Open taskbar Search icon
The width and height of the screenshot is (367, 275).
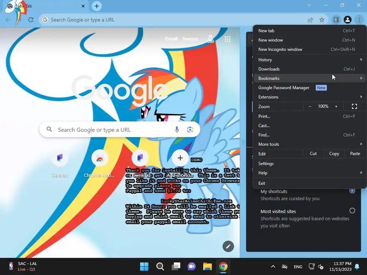point(160,266)
